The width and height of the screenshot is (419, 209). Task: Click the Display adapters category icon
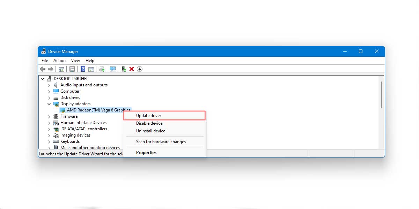[56, 104]
